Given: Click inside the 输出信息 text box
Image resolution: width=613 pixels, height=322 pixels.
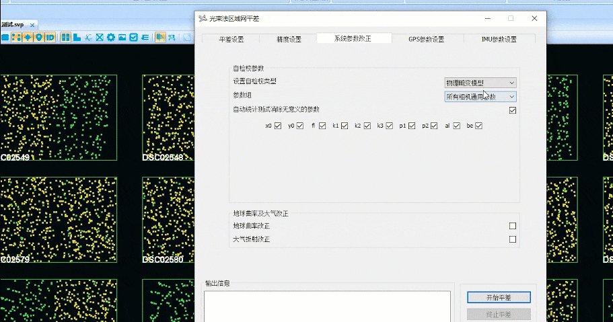Looking at the screenshot, I should [327, 306].
